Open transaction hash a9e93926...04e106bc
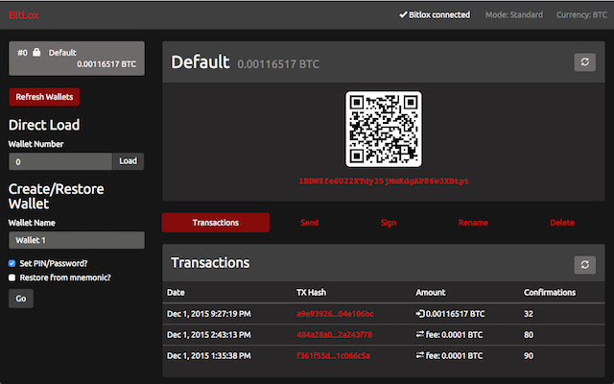The image size is (614, 384). coord(335,314)
